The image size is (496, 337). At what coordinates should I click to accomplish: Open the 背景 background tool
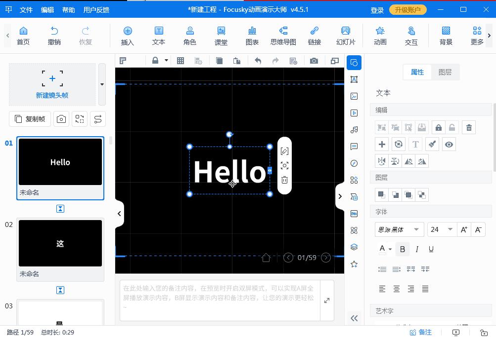[446, 36]
